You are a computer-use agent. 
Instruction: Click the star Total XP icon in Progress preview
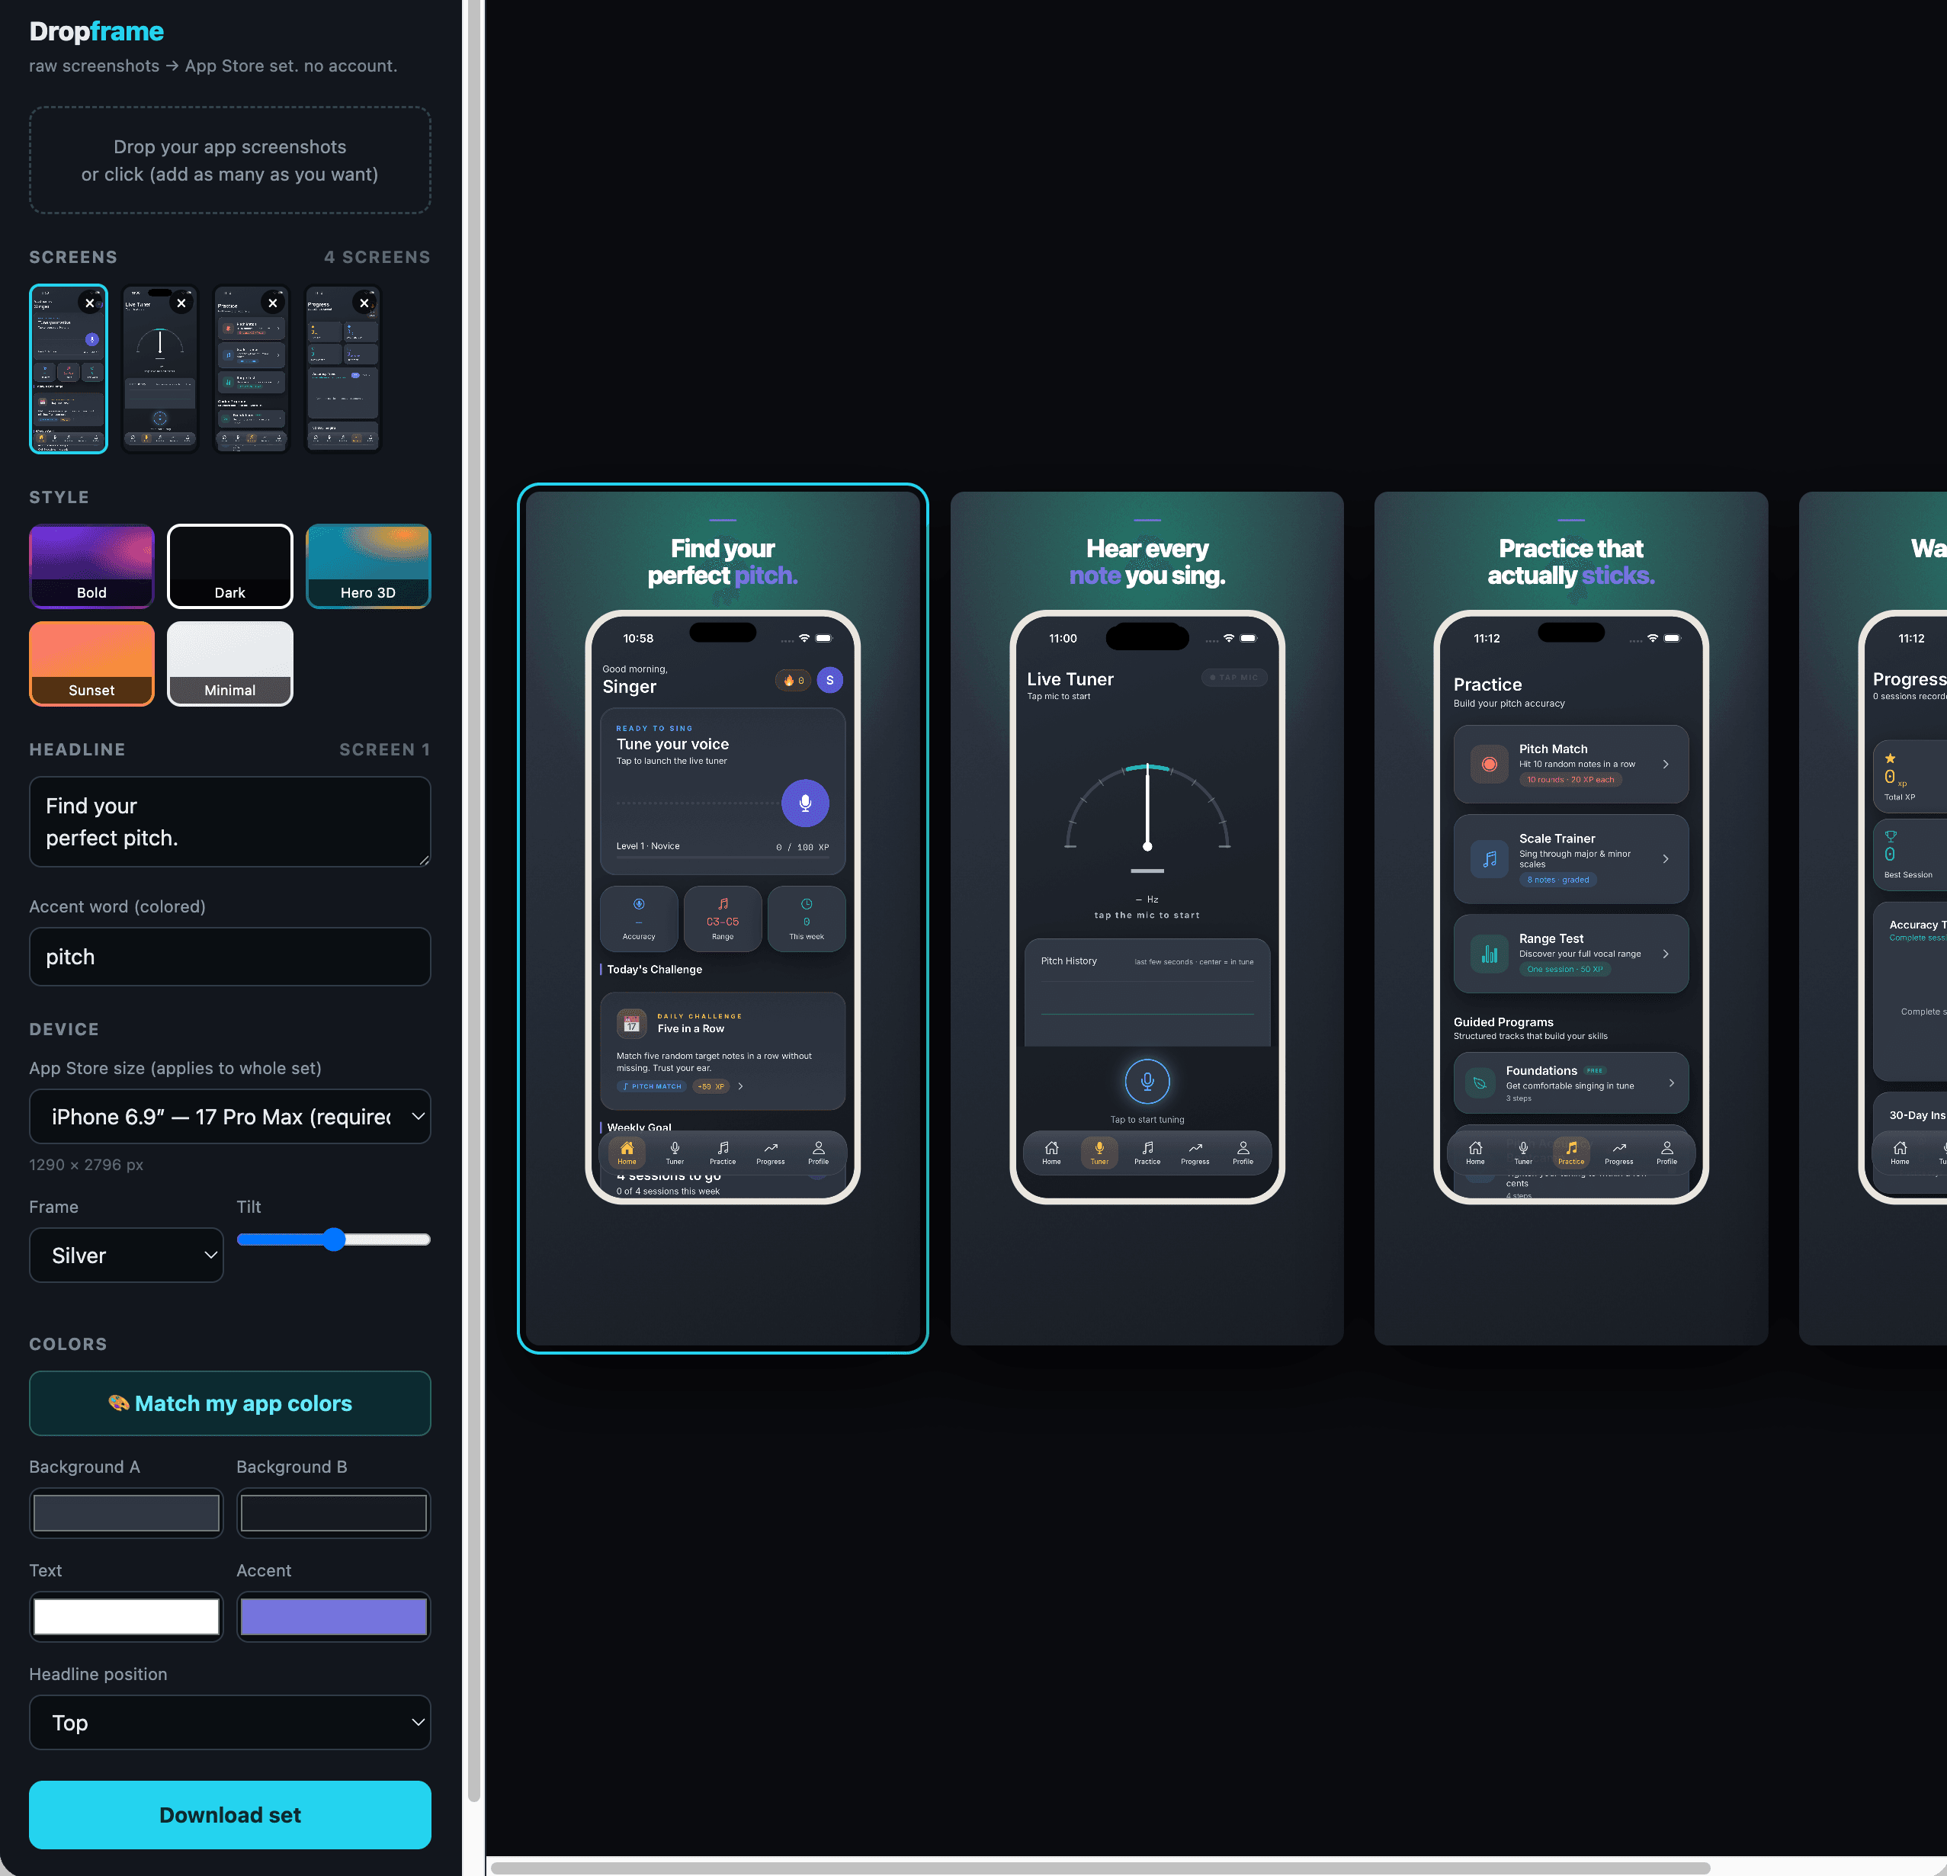[1891, 758]
